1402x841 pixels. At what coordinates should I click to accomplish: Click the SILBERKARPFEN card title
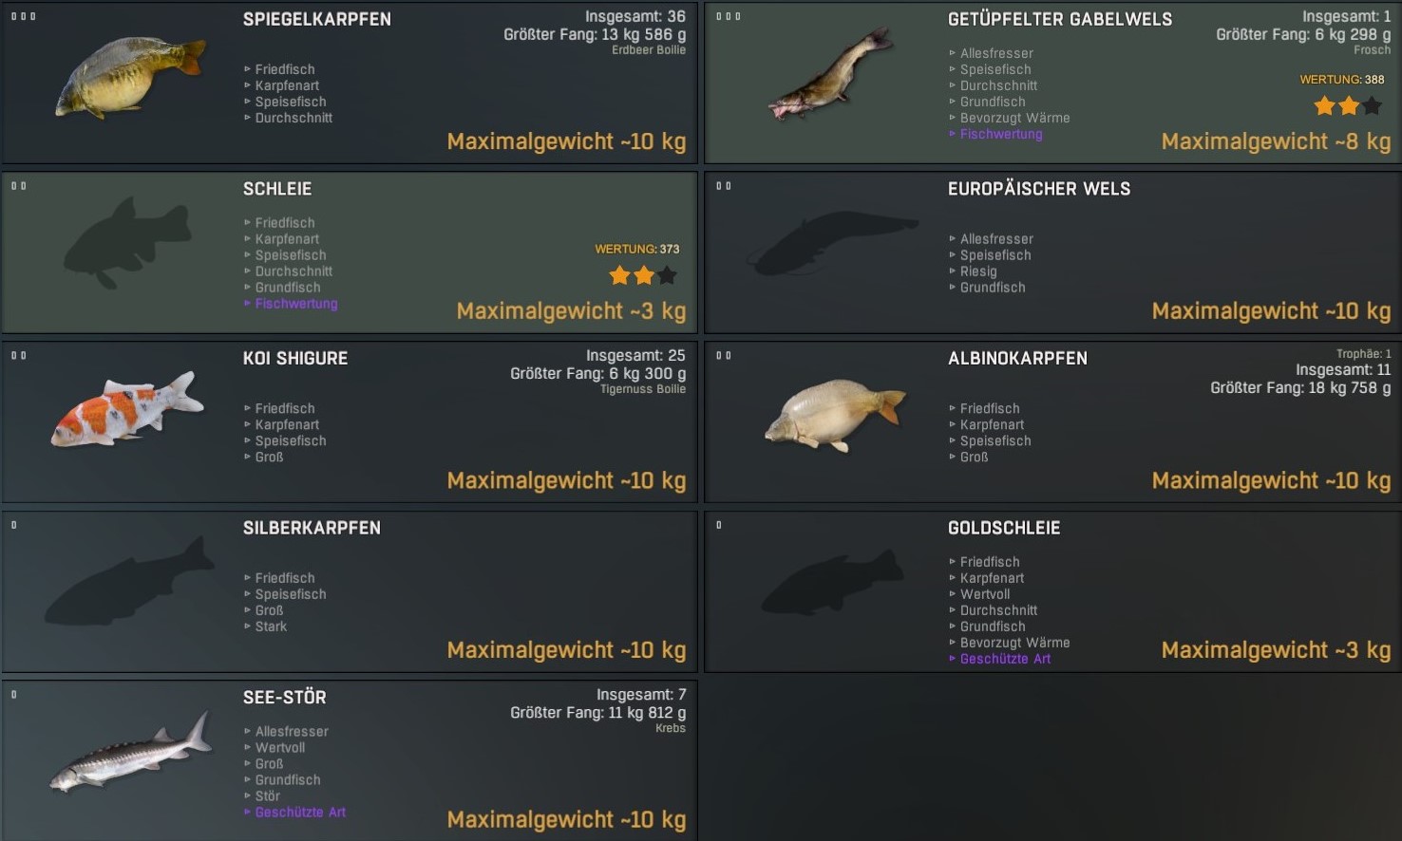click(x=312, y=528)
